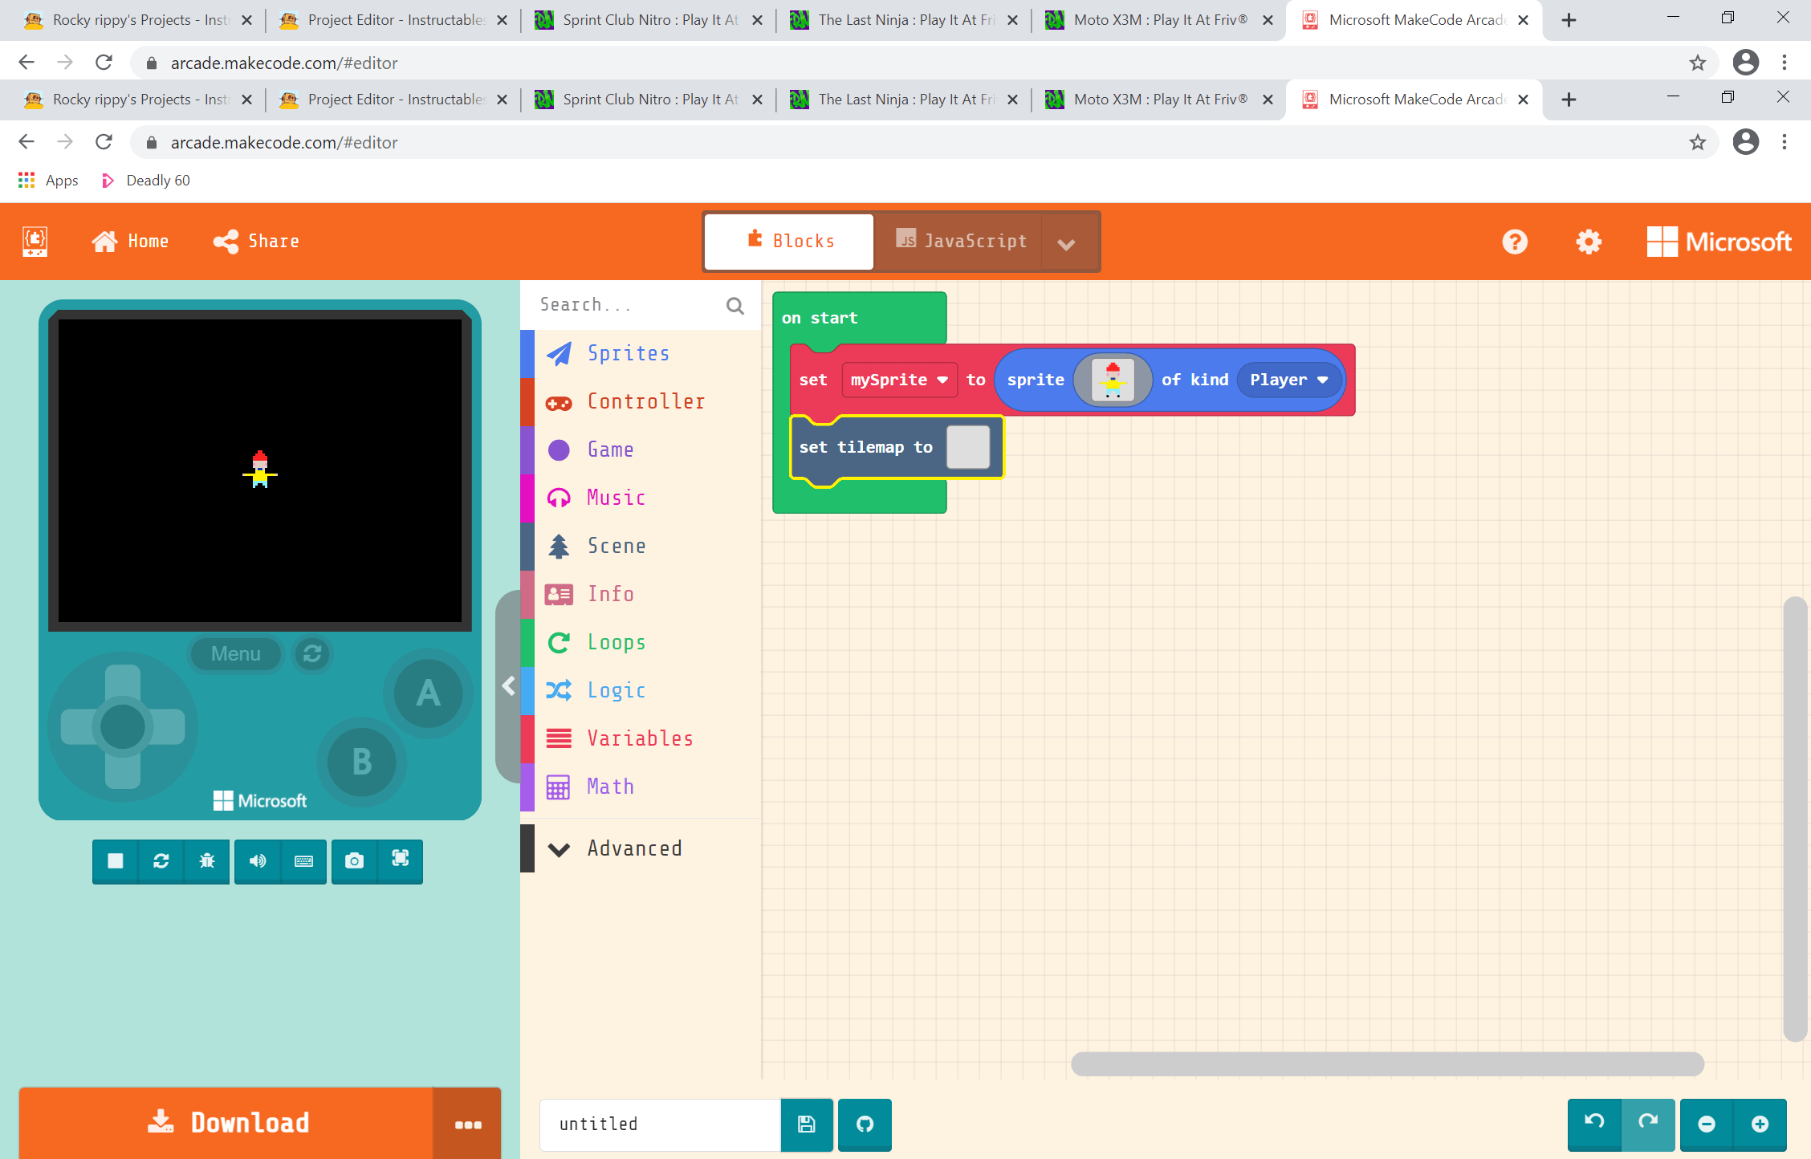Open the Music block category
The height and width of the screenshot is (1159, 1811).
pos(616,498)
